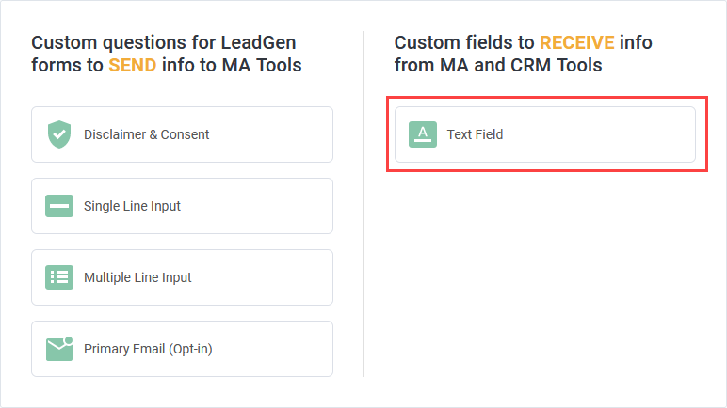Choose the "Single Line Input" label text
This screenshot has height=408, width=727.
(x=132, y=206)
